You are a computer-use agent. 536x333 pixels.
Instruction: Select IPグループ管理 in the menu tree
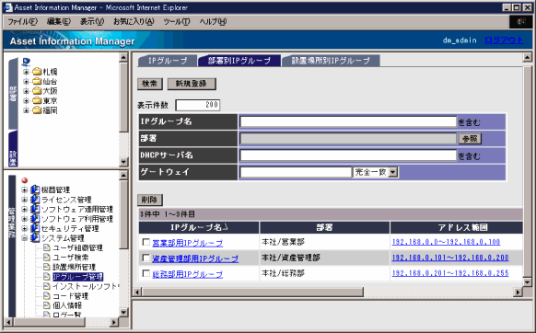[x=77, y=277]
